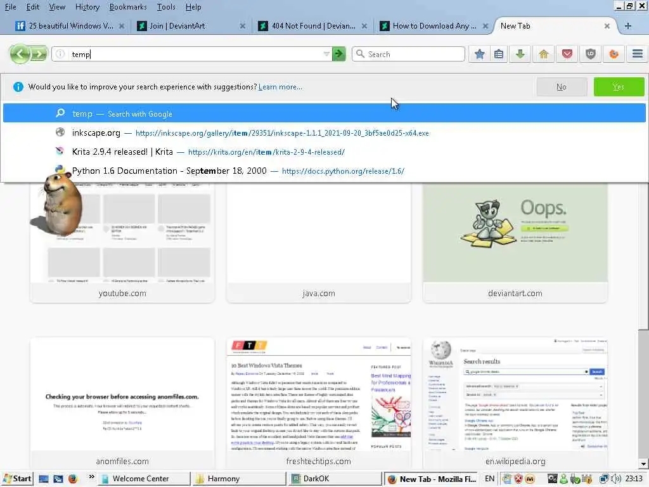Screen dimensions: 649x487
Task: Click No on the search suggestions prompt
Action: [x=562, y=87]
